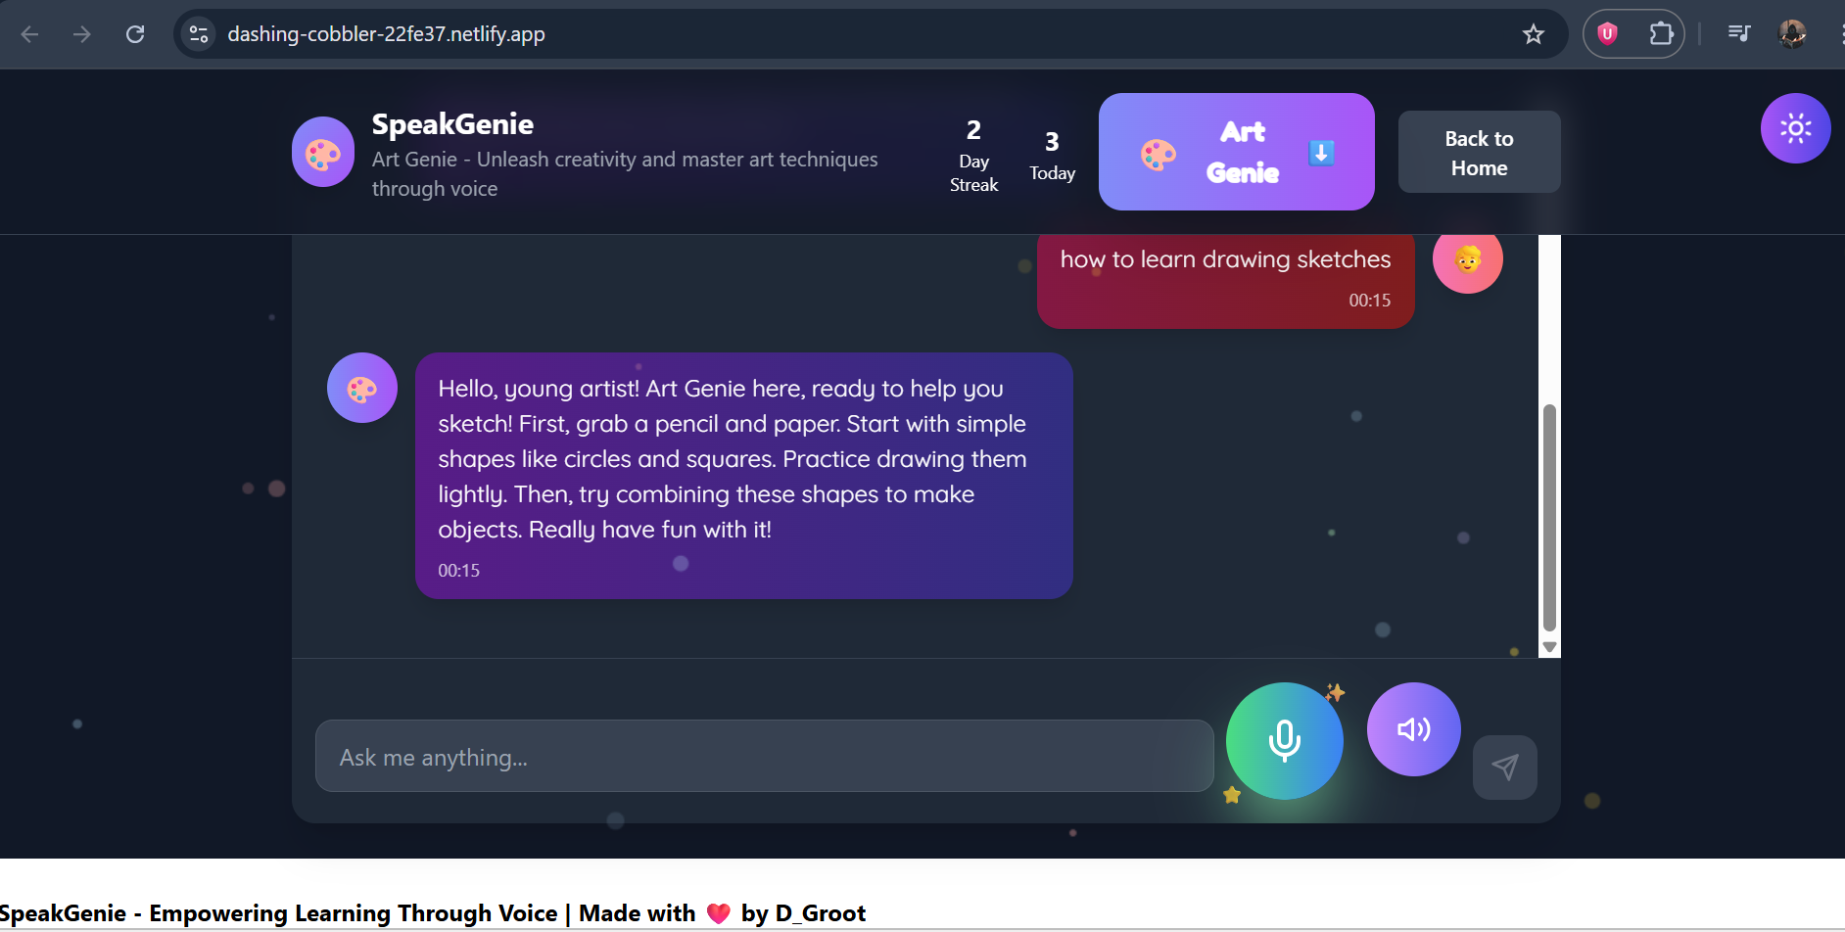This screenshot has height=932, width=1845.
Task: Click the Back to Home button
Action: [x=1479, y=152]
